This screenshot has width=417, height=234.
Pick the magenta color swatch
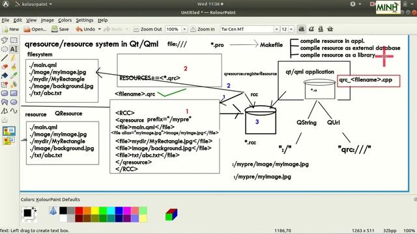[x=127, y=211]
